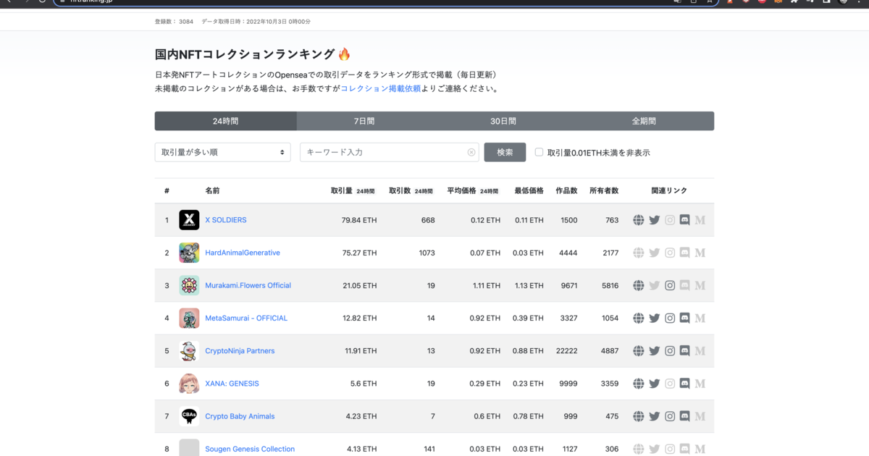Open the Crypto Baby Animals collection link
869x456 pixels.
click(240, 416)
